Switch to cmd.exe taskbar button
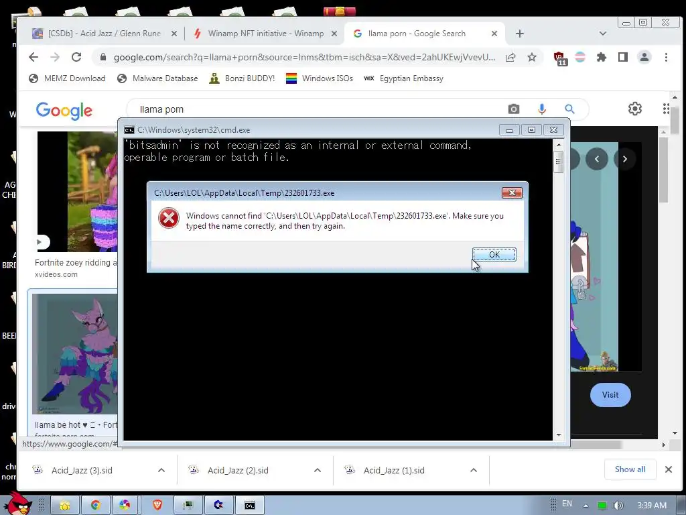This screenshot has width=686, height=515. 249,506
